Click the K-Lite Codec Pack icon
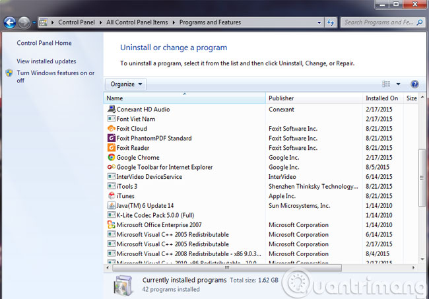This screenshot has height=299, width=429. pyautogui.click(x=112, y=215)
